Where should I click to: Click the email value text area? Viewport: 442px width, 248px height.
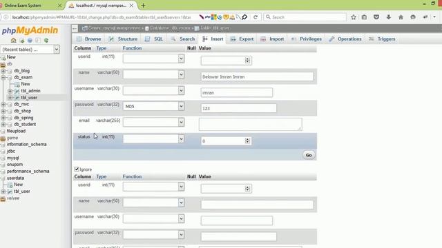(x=250, y=124)
